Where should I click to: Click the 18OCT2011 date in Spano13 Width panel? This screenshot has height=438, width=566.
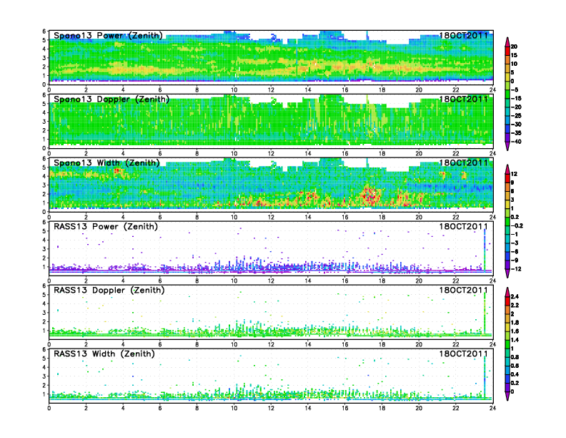point(464,162)
